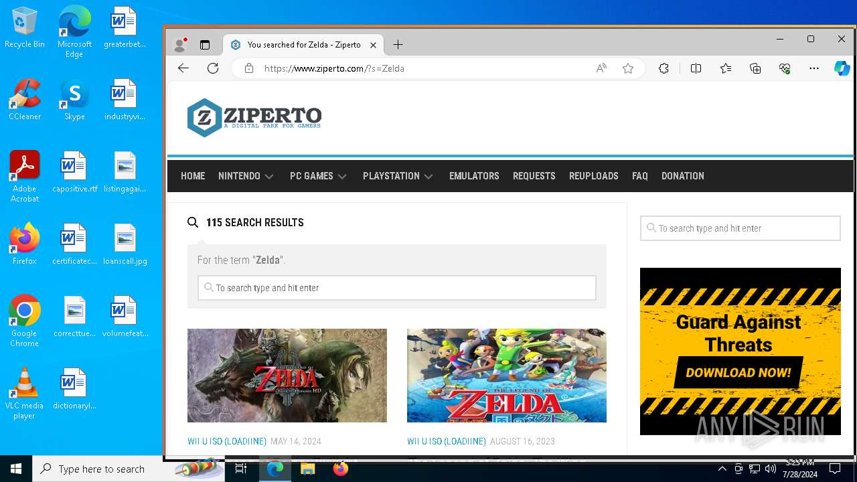Image resolution: width=857 pixels, height=482 pixels.
Task: Launch the Copilot icon in the Edge toolbar
Action: 842,68
